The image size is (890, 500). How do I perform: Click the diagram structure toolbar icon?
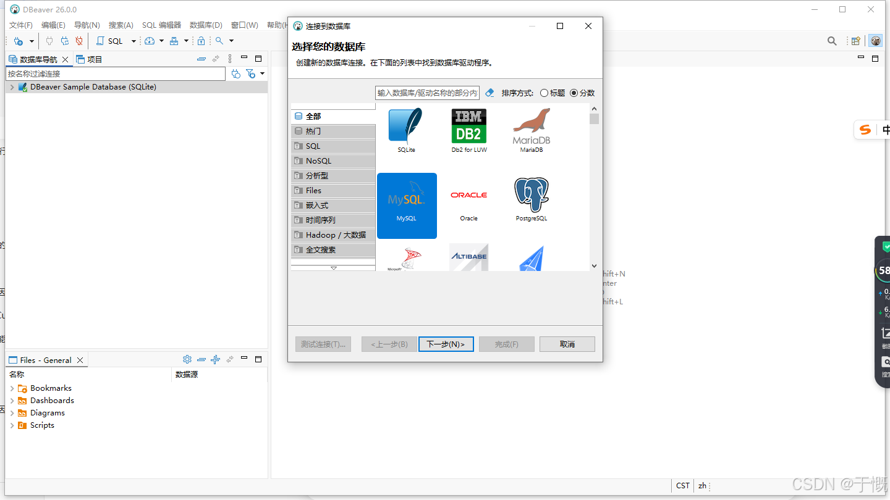point(174,41)
